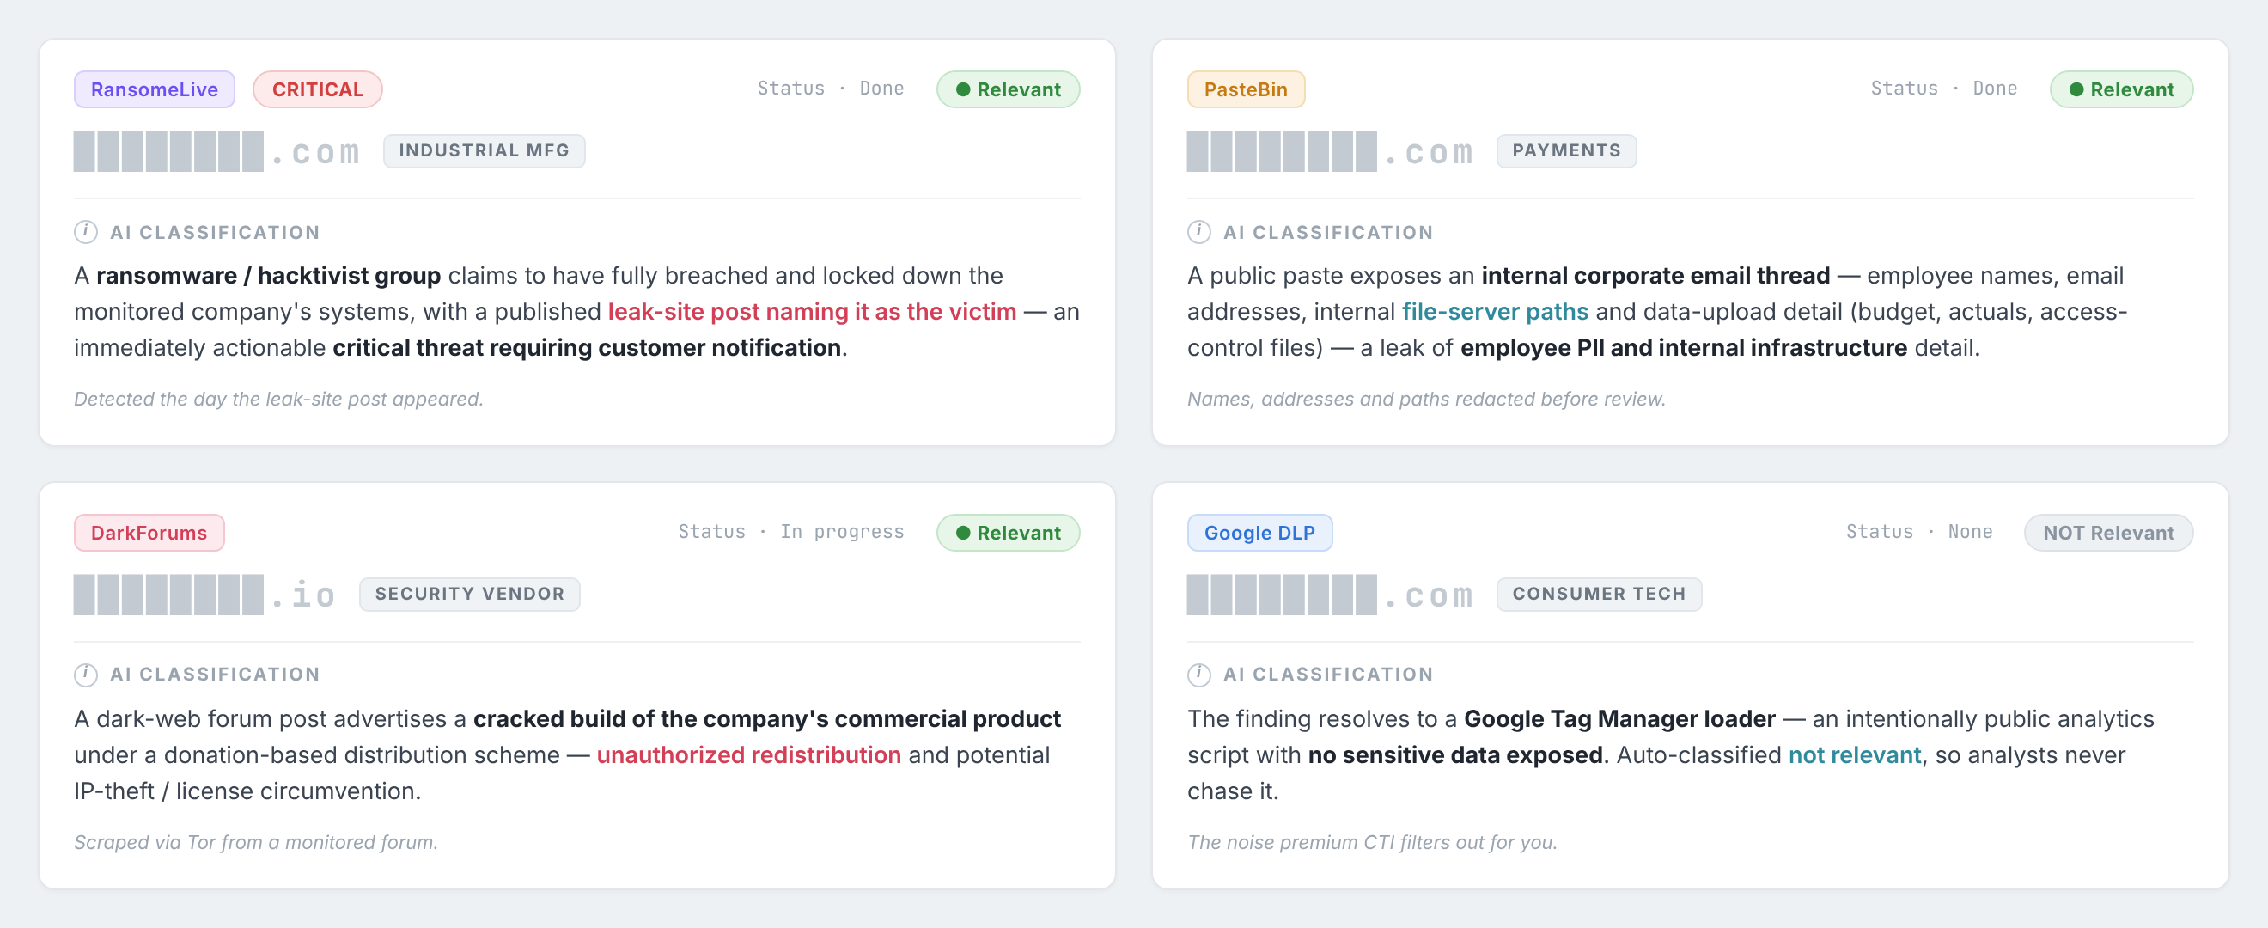Screen dimensions: 2268x928
Task: Click bold 'Google Tag Manager loader' text
Action: [x=1619, y=719]
